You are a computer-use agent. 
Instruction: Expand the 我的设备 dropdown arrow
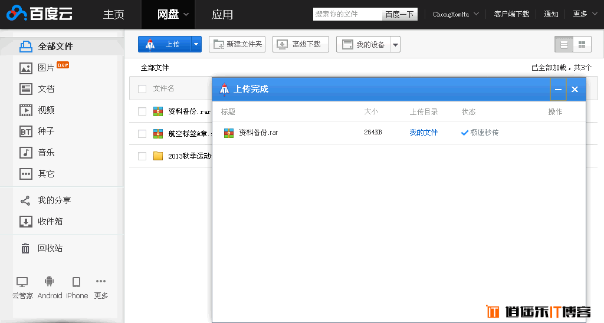[x=395, y=44]
